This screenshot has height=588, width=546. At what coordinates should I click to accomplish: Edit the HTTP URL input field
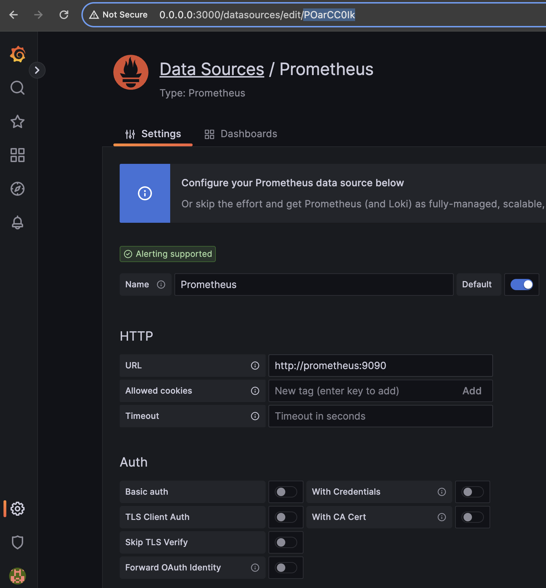pos(381,366)
